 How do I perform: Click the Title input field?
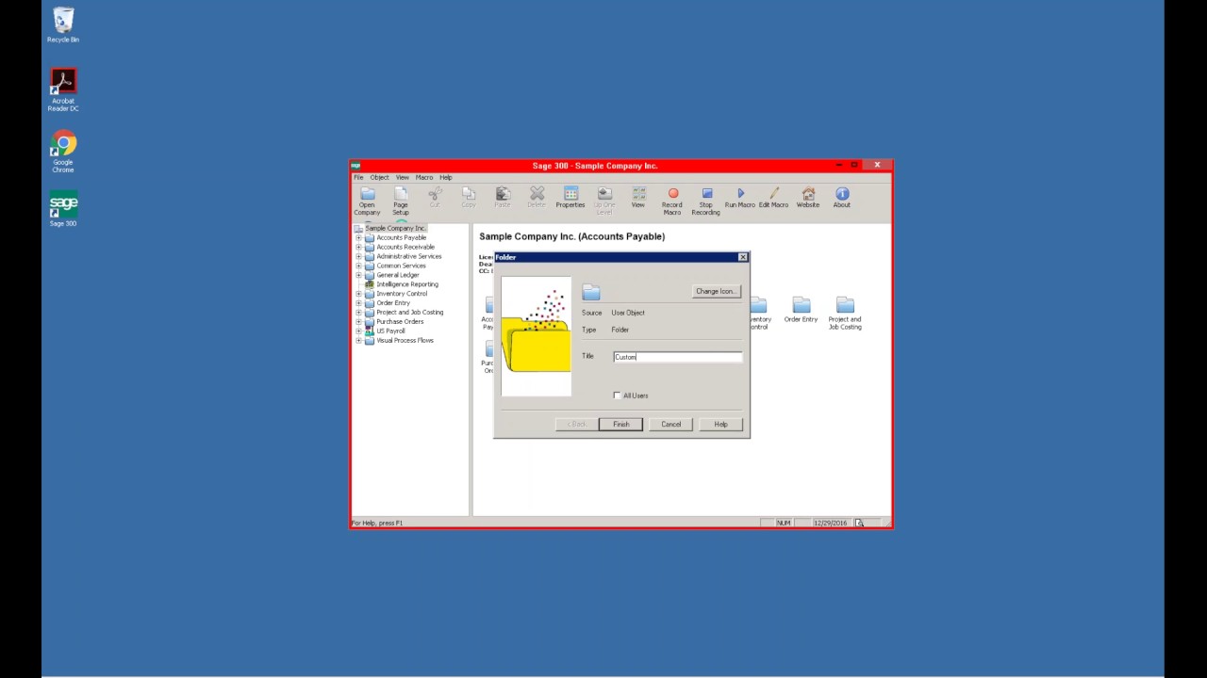[x=678, y=357]
